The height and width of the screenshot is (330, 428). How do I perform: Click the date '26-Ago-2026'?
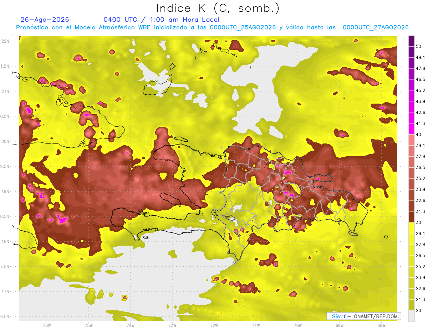[x=45, y=20]
